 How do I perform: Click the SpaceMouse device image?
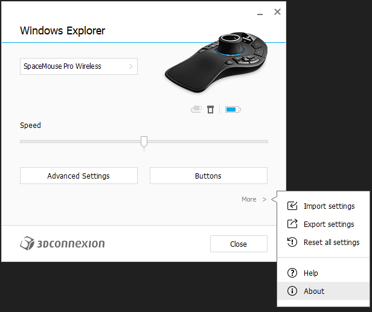[x=216, y=62]
